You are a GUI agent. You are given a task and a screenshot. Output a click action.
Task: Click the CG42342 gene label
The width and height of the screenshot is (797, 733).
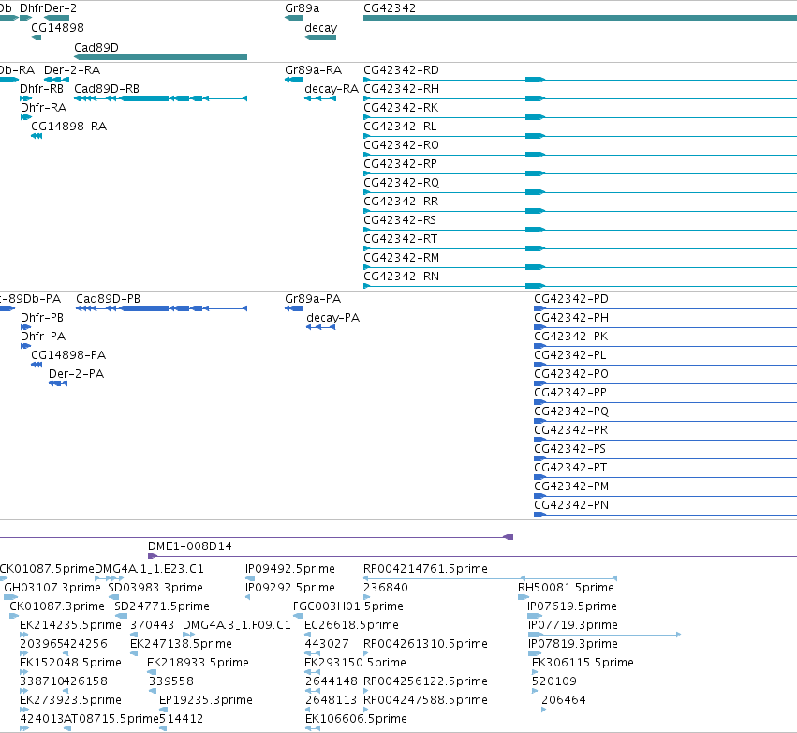pos(390,8)
